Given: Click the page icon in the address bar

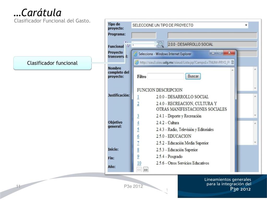Looking at the screenshot, I should pos(137,63).
